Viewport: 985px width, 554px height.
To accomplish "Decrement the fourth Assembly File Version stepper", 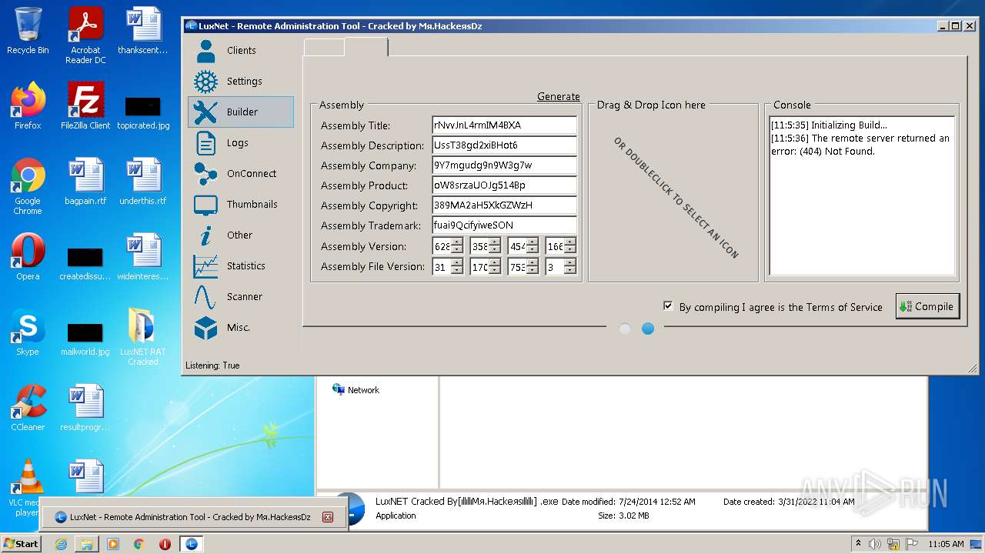I will pyautogui.click(x=570, y=270).
